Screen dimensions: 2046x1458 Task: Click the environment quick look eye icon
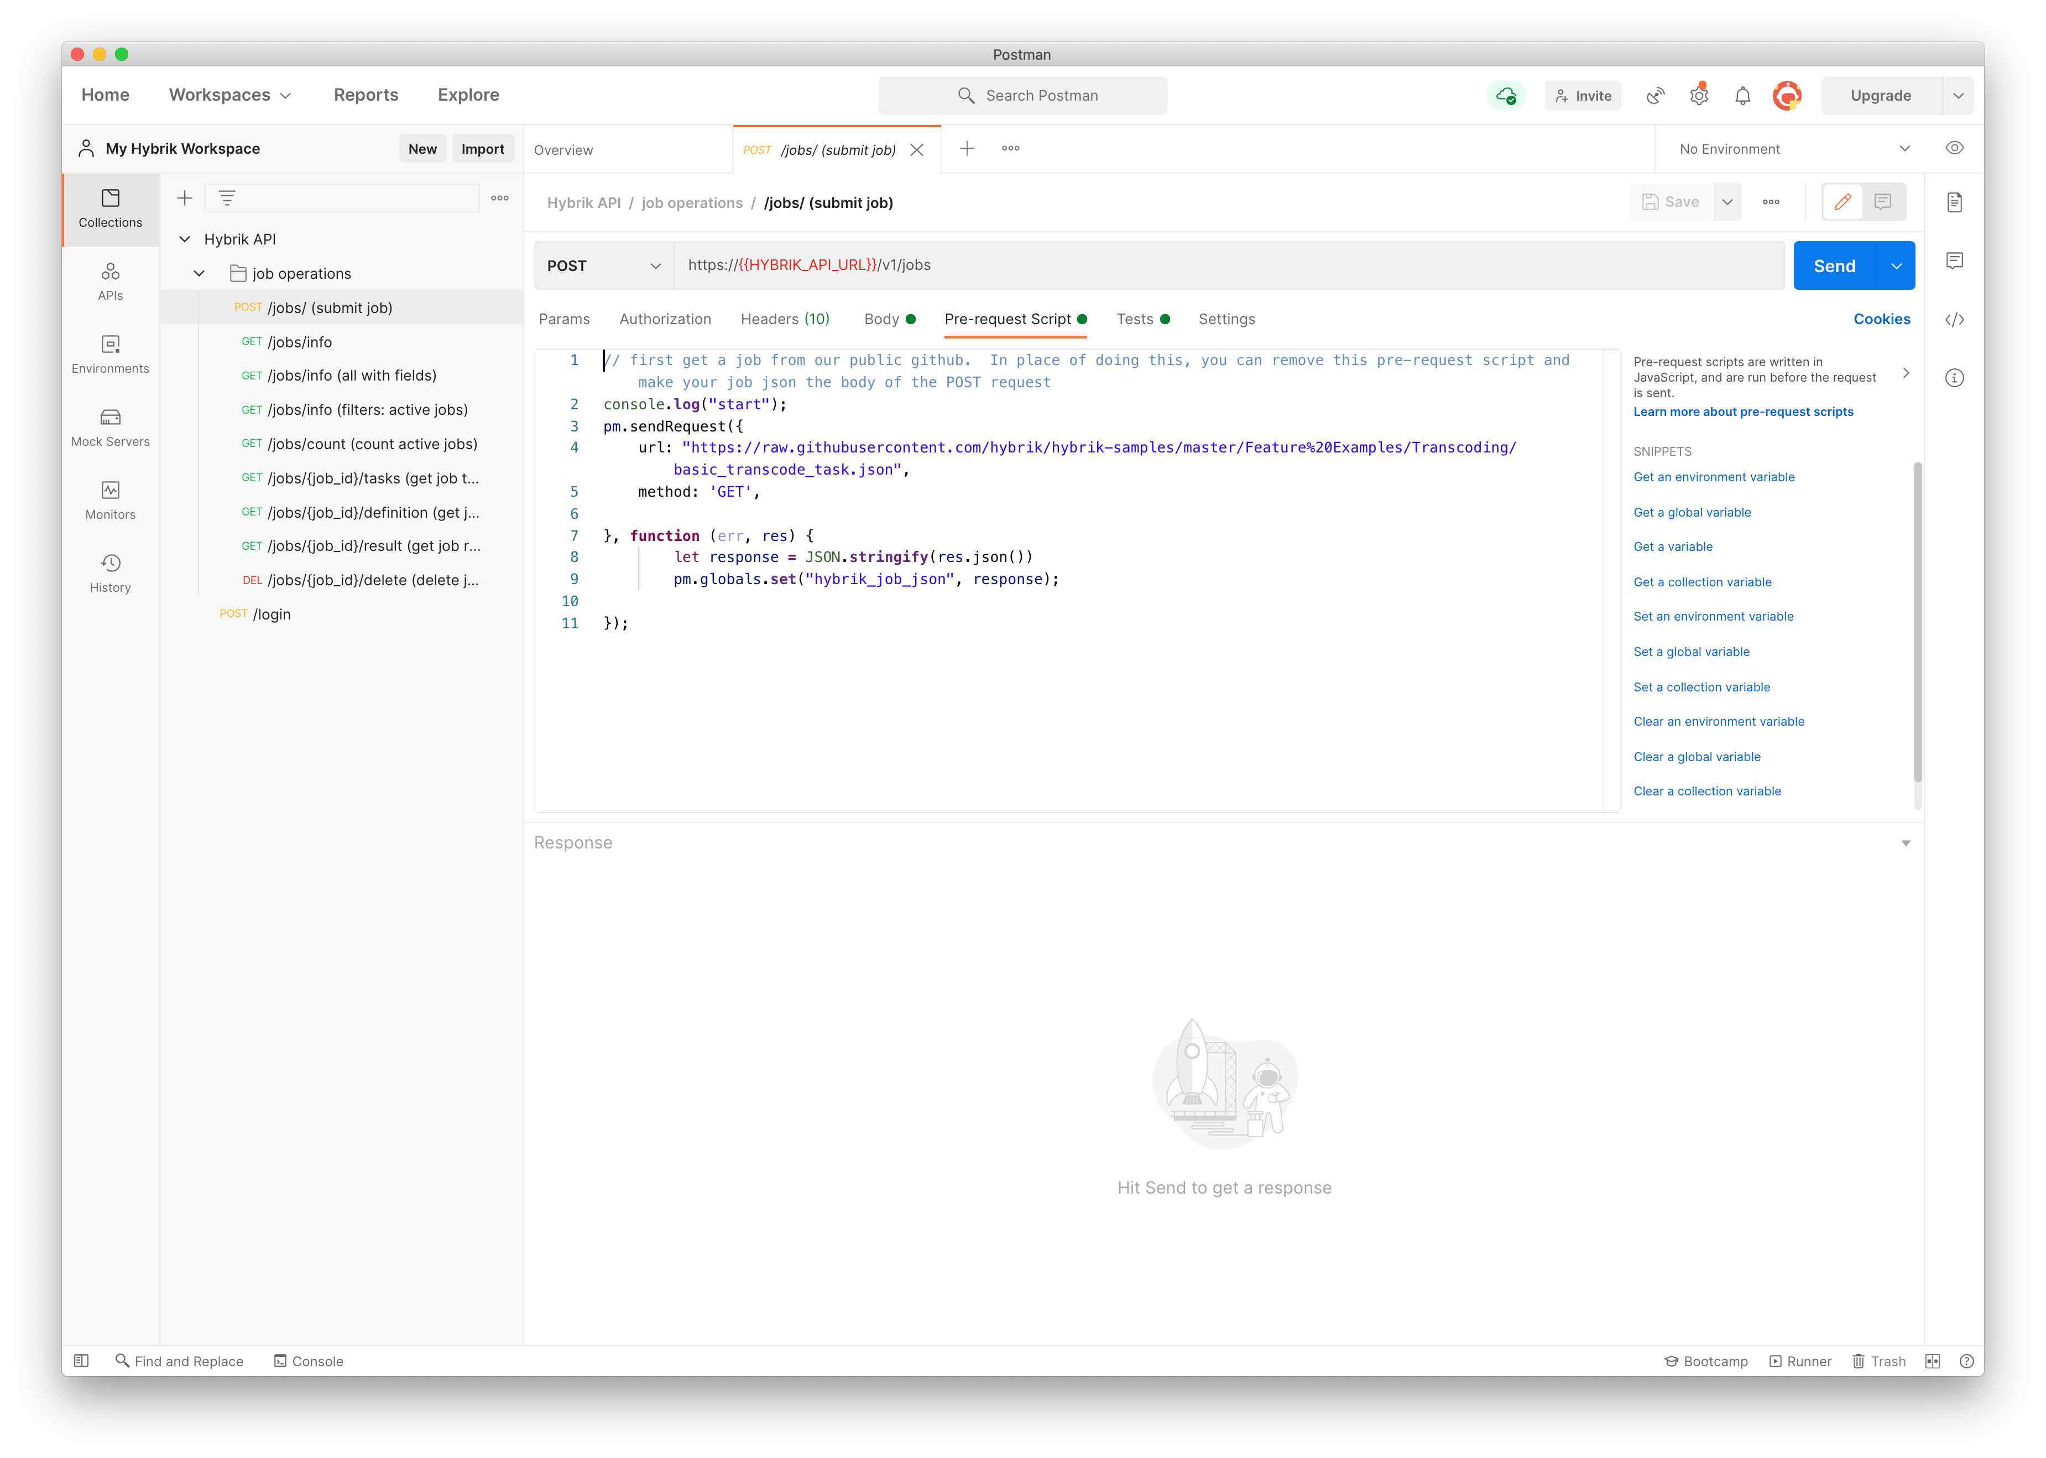click(x=1954, y=148)
